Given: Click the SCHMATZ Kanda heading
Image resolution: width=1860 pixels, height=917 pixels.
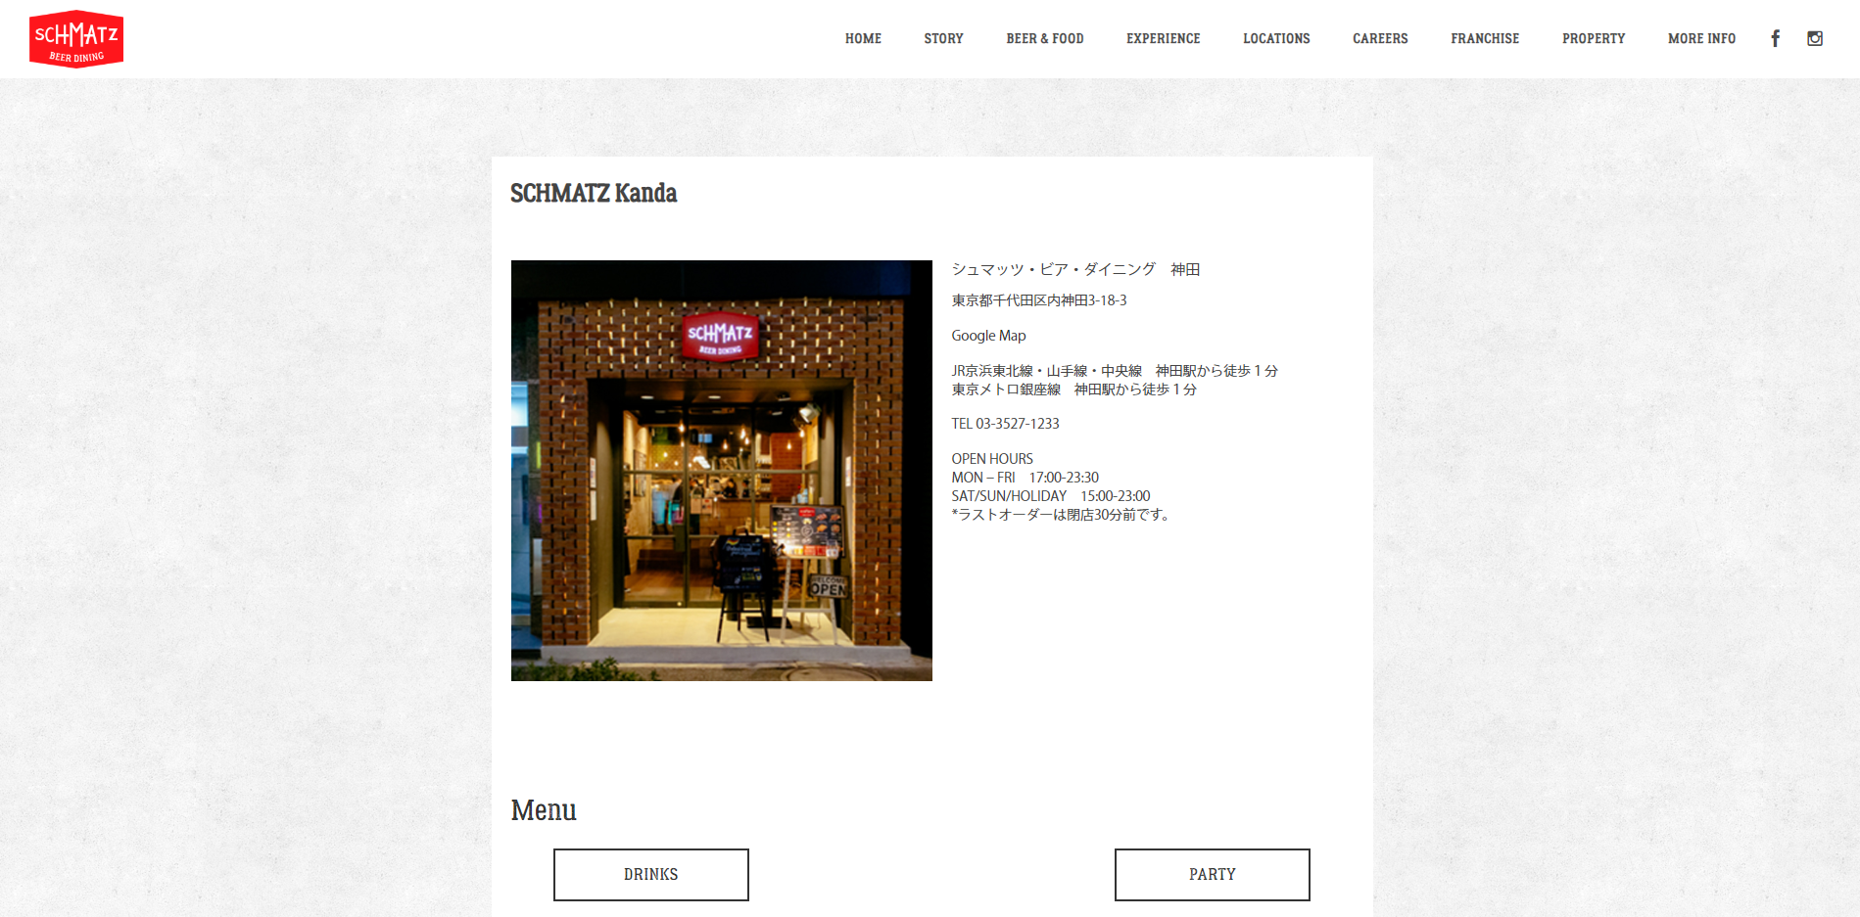Looking at the screenshot, I should 594,193.
